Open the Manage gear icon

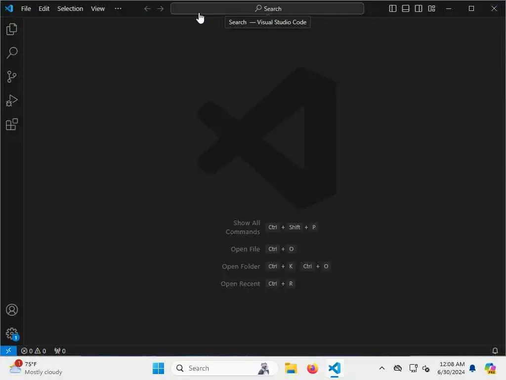[12, 333]
